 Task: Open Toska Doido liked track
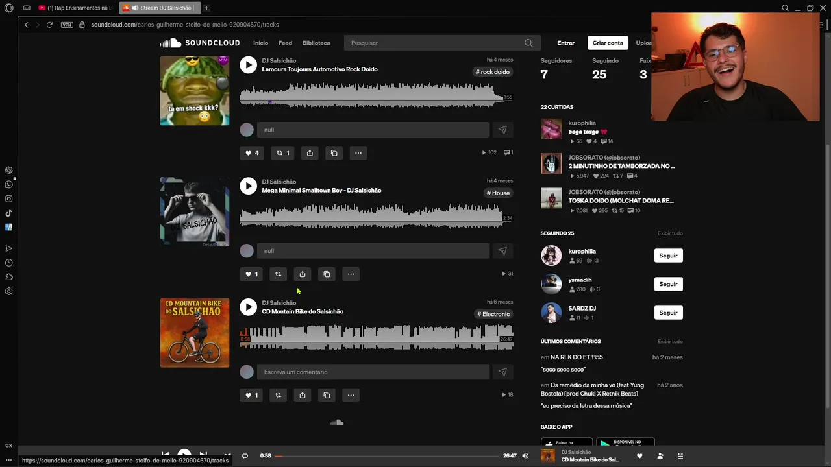pyautogui.click(x=621, y=200)
